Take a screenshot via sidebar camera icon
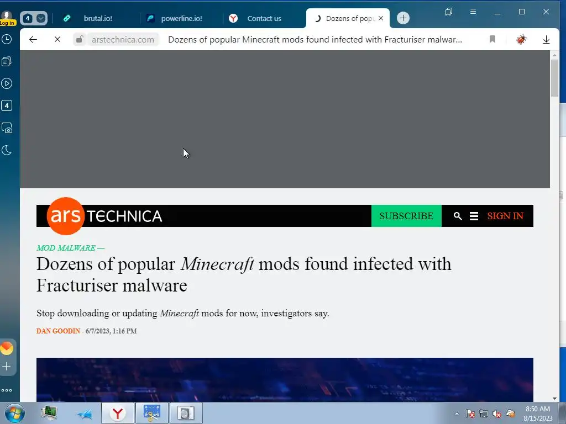 pyautogui.click(x=7, y=128)
